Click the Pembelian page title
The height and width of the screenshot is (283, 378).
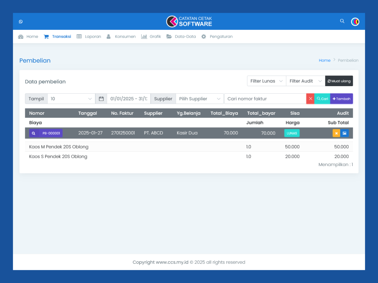(35, 61)
